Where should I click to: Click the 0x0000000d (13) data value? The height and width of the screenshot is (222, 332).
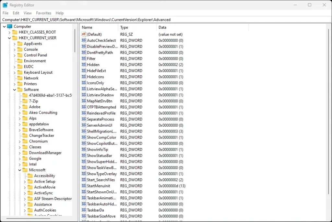[172, 186]
